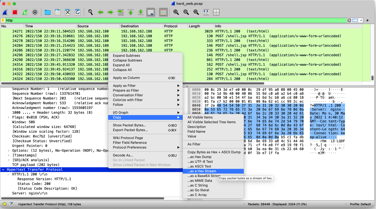The height and width of the screenshot is (209, 376).
Task: Open the display filter history dropdown
Action: coord(361,20)
